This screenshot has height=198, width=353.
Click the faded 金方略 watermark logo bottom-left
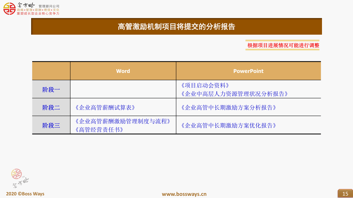pos(20,178)
